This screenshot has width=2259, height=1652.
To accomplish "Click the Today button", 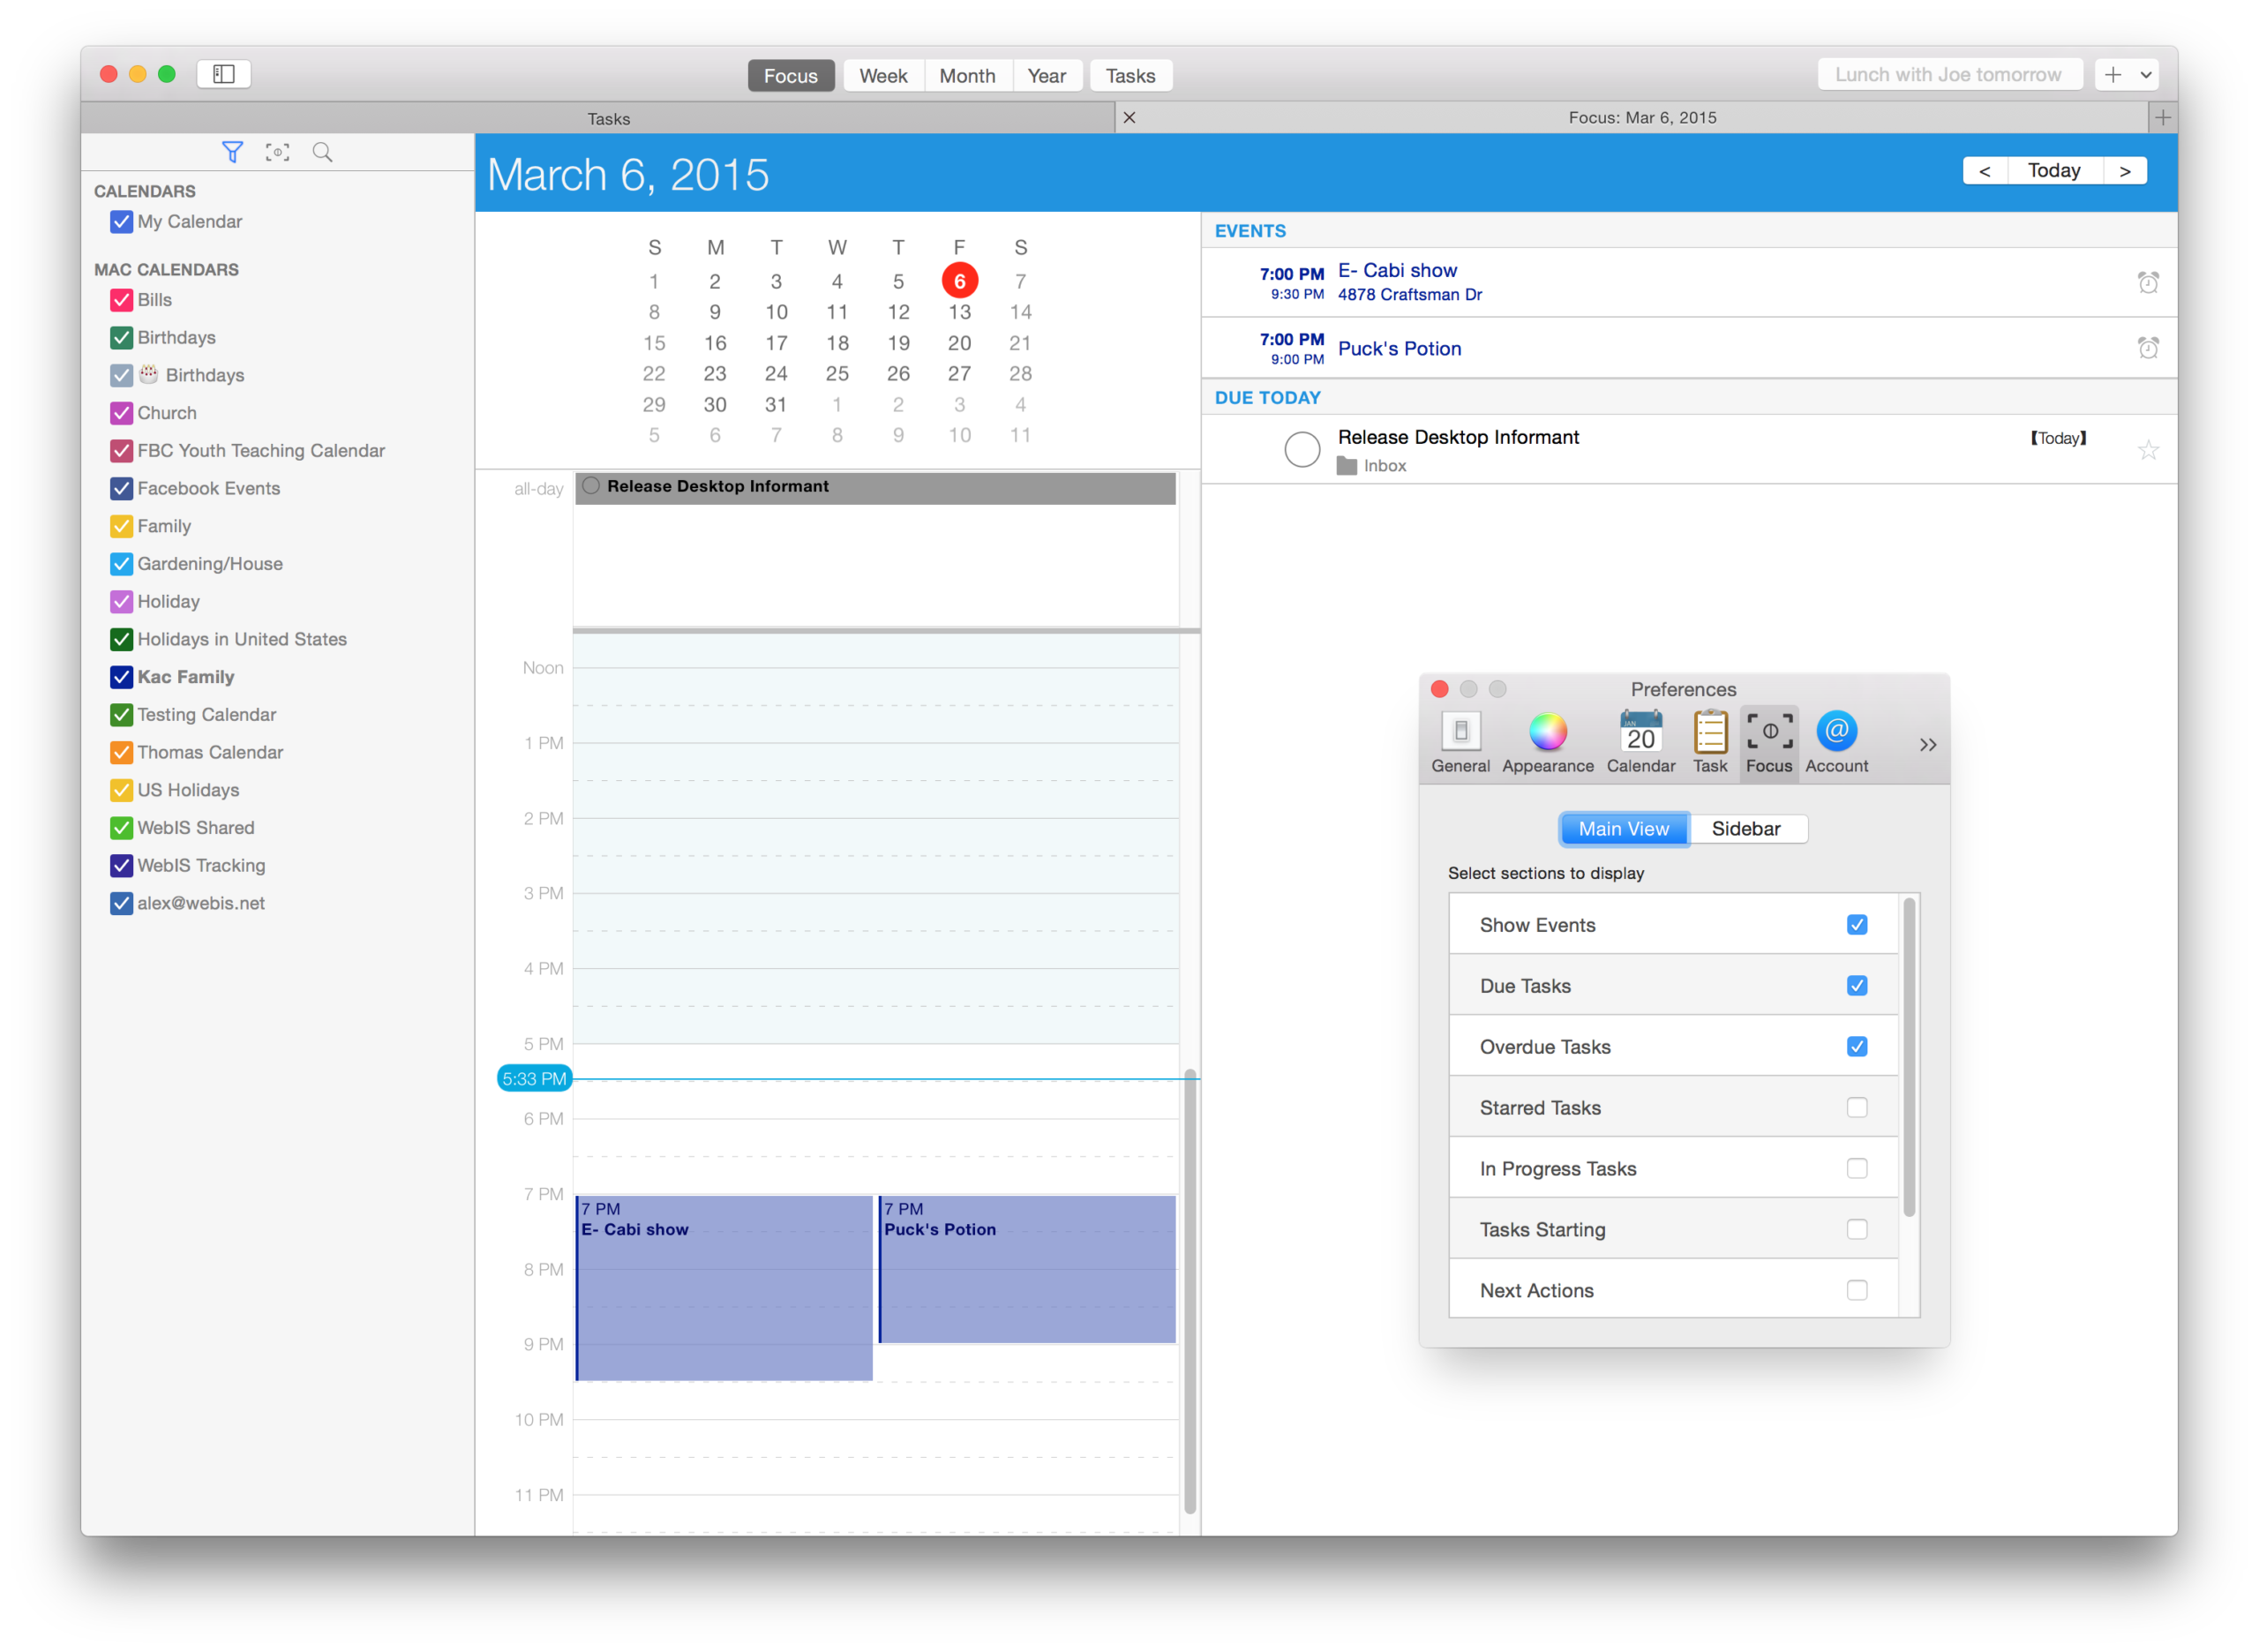I will click(x=2053, y=171).
